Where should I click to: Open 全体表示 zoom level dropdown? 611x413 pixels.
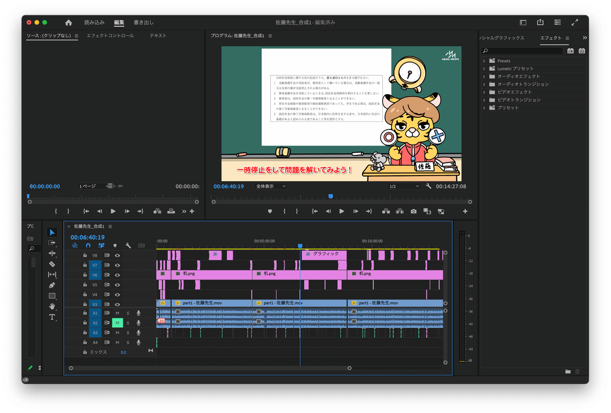270,186
